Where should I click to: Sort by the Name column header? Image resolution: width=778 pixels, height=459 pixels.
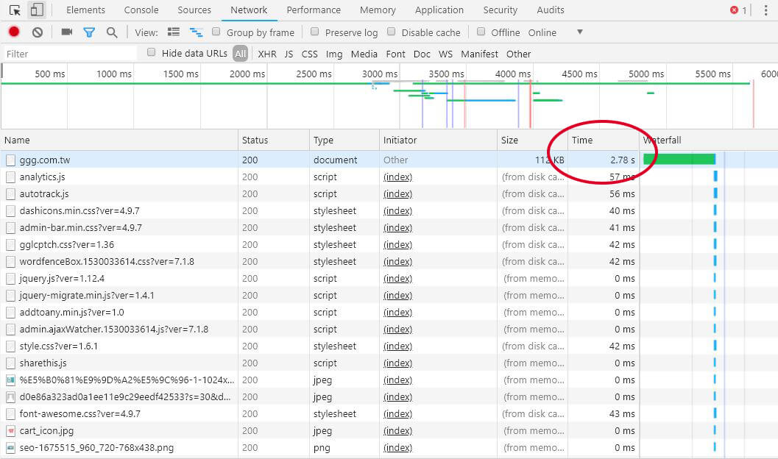click(x=119, y=140)
